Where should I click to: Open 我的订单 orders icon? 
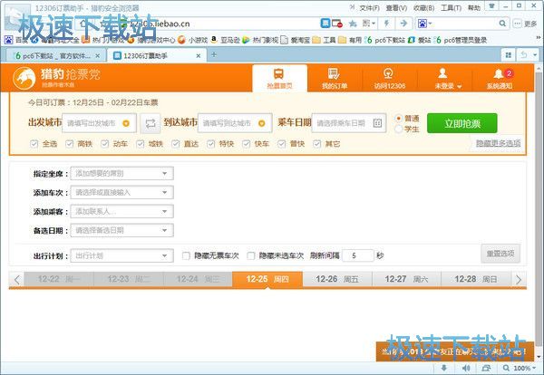[334, 79]
